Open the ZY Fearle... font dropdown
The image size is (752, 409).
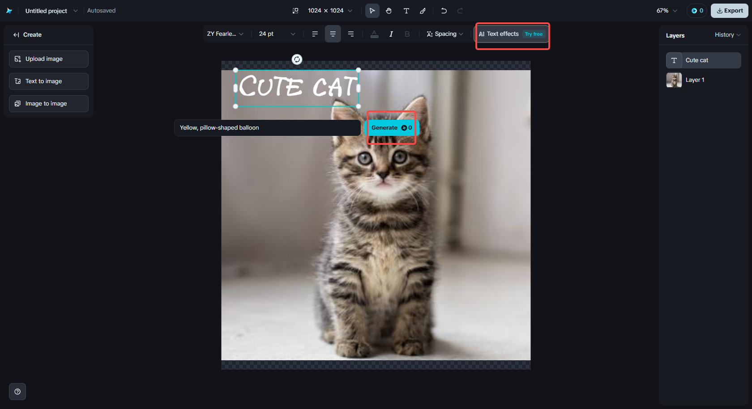(x=225, y=34)
